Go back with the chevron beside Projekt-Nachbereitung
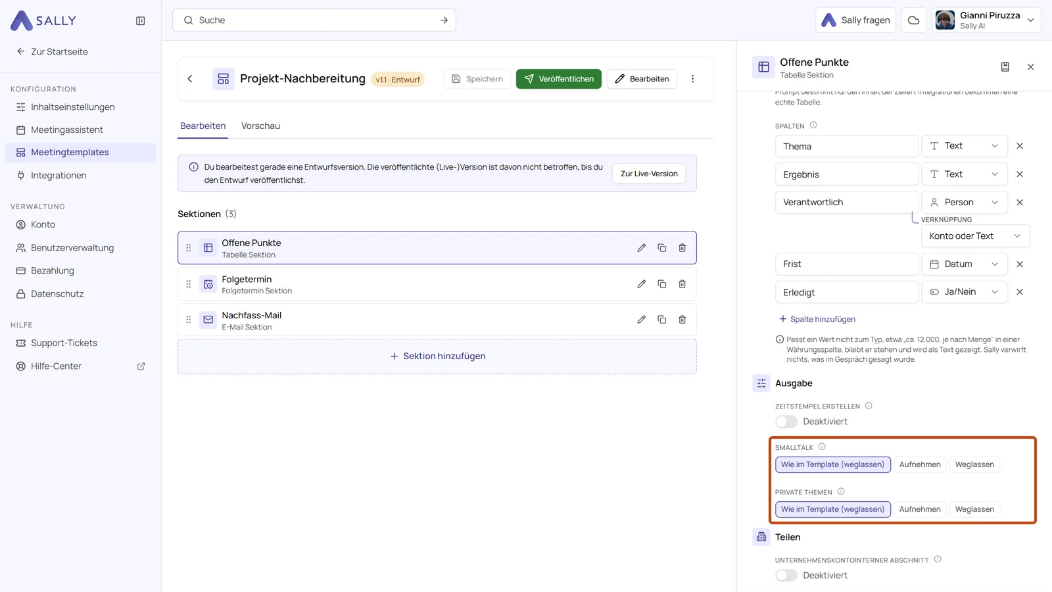The width and height of the screenshot is (1052, 592). [x=190, y=79]
